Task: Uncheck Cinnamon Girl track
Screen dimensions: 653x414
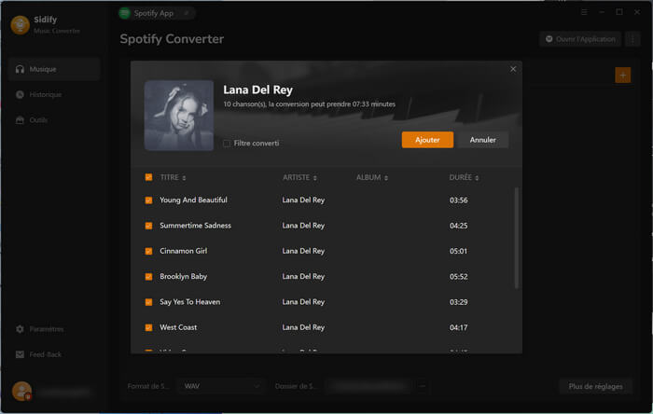Action: coord(148,251)
